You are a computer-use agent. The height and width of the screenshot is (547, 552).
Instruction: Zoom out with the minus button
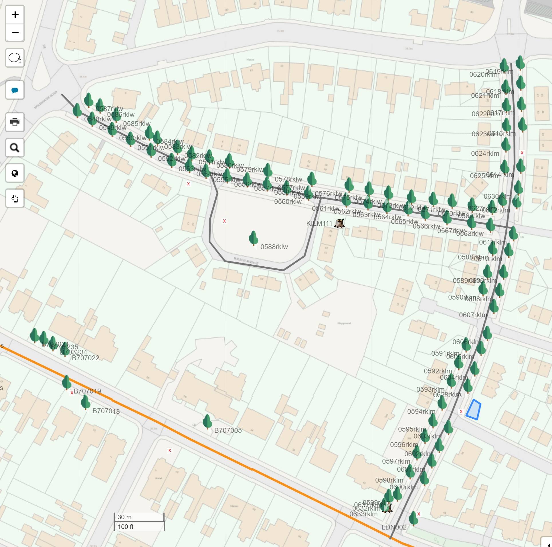15,32
